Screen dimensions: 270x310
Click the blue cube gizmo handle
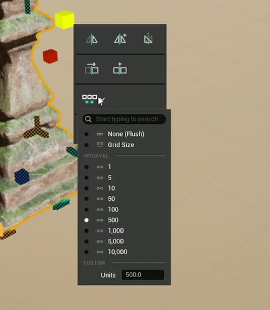[x=22, y=177]
